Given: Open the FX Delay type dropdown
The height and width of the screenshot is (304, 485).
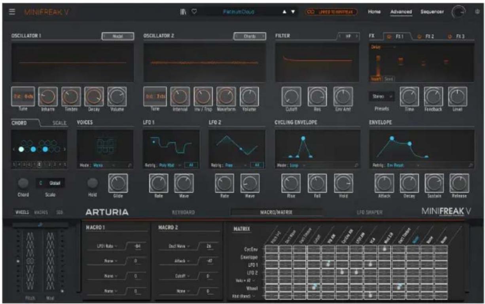Looking at the screenshot, I should [383, 47].
